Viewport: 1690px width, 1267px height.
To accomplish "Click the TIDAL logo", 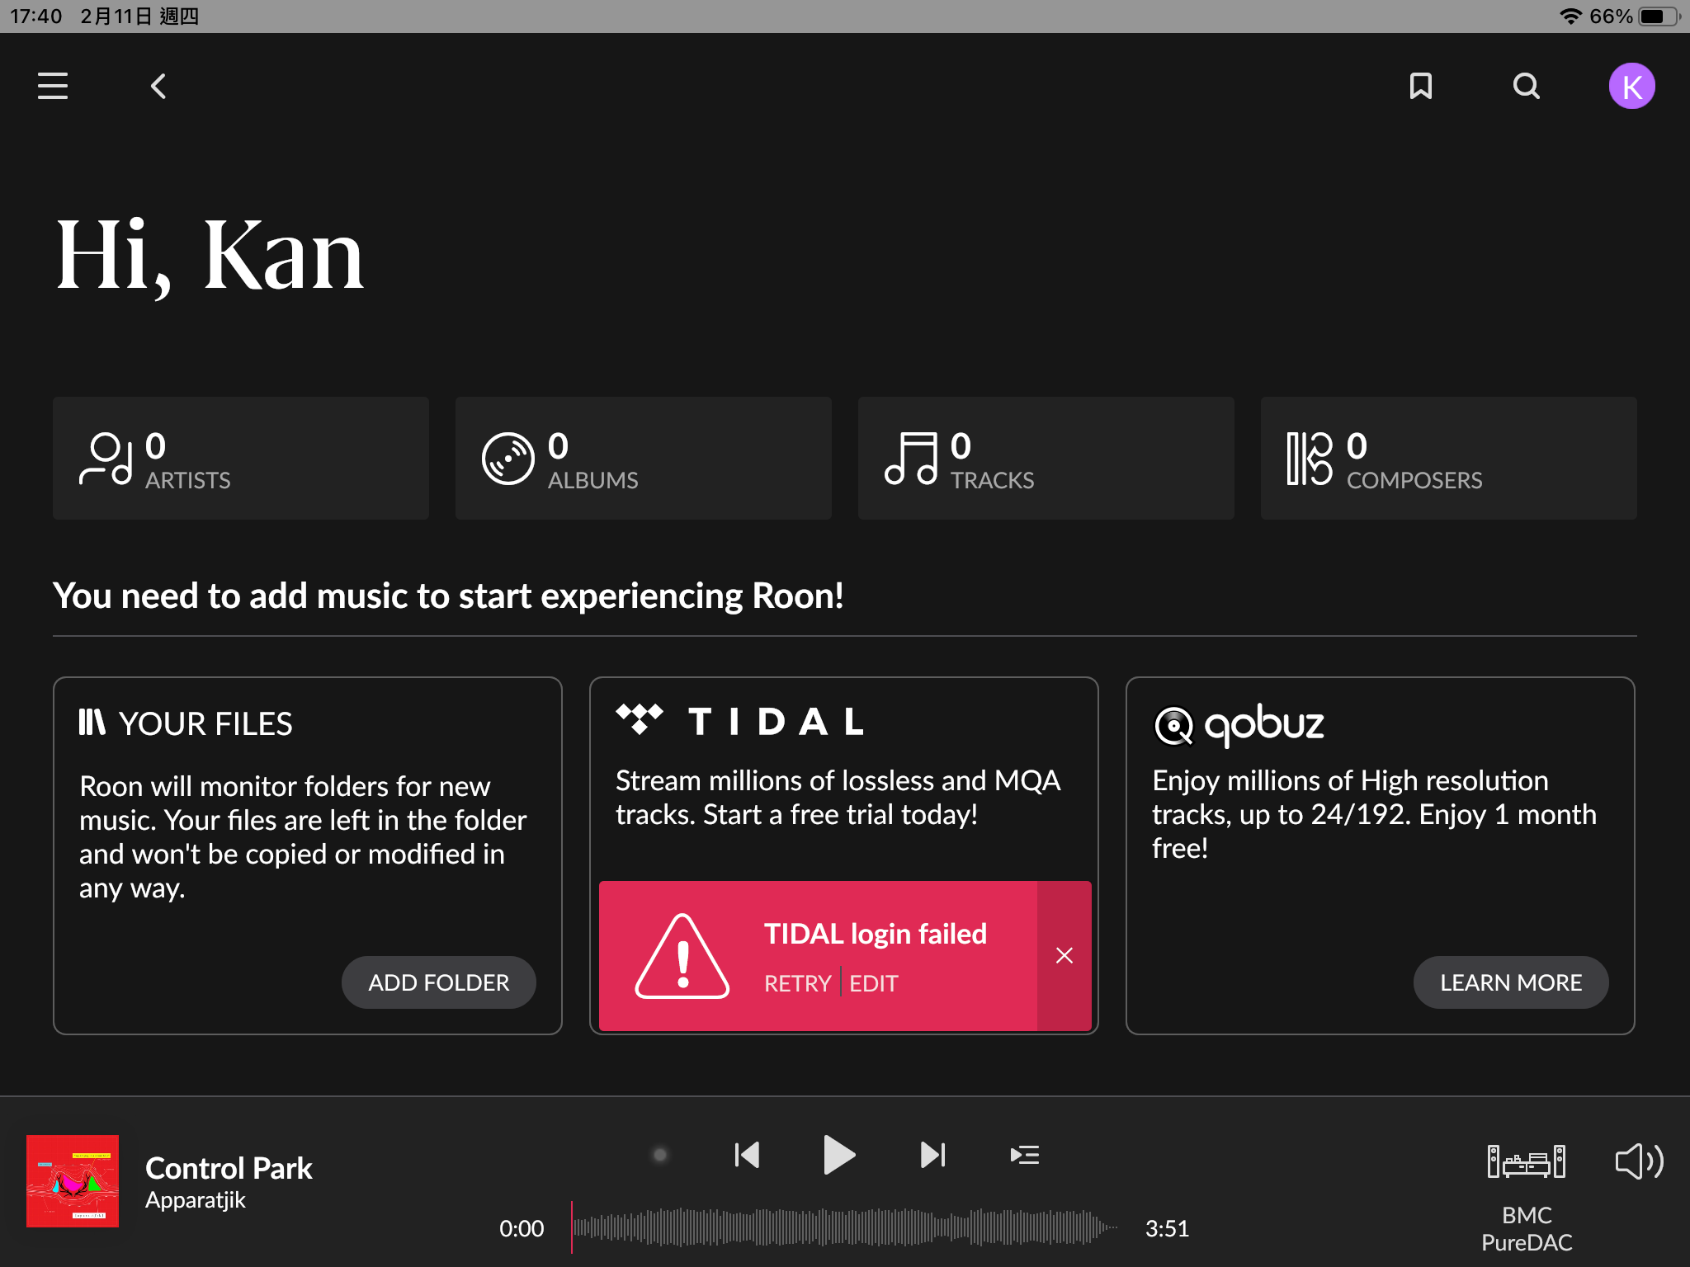I will click(x=739, y=721).
